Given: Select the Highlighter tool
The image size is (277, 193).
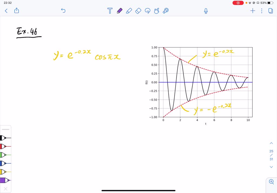Looking at the screenshot, I should point(129,11).
